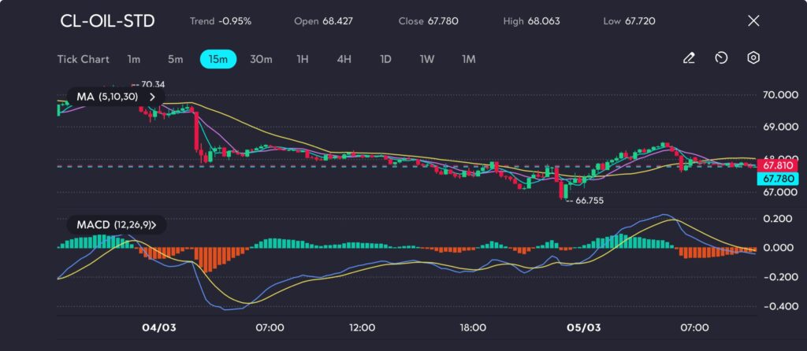Select the 1W weekly timeframe
This screenshot has height=351, width=807.
[x=427, y=59]
